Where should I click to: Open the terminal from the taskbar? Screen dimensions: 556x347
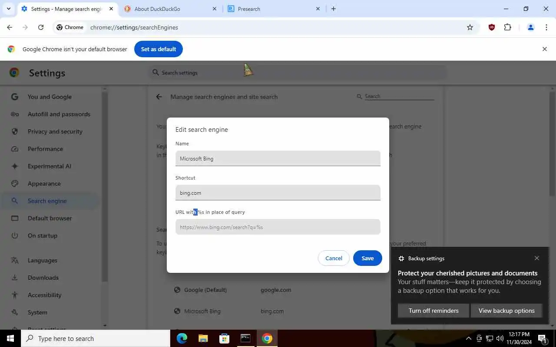tap(245, 338)
